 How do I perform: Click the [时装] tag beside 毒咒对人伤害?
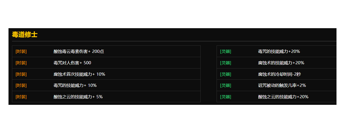[21, 63]
